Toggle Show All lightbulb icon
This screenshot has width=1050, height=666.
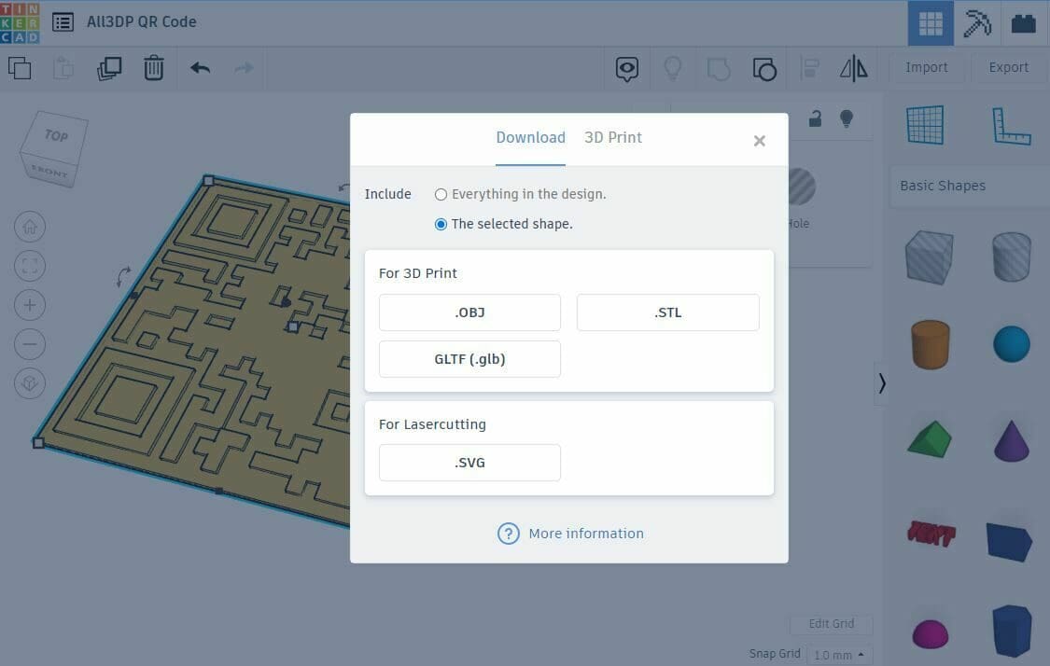tap(672, 67)
